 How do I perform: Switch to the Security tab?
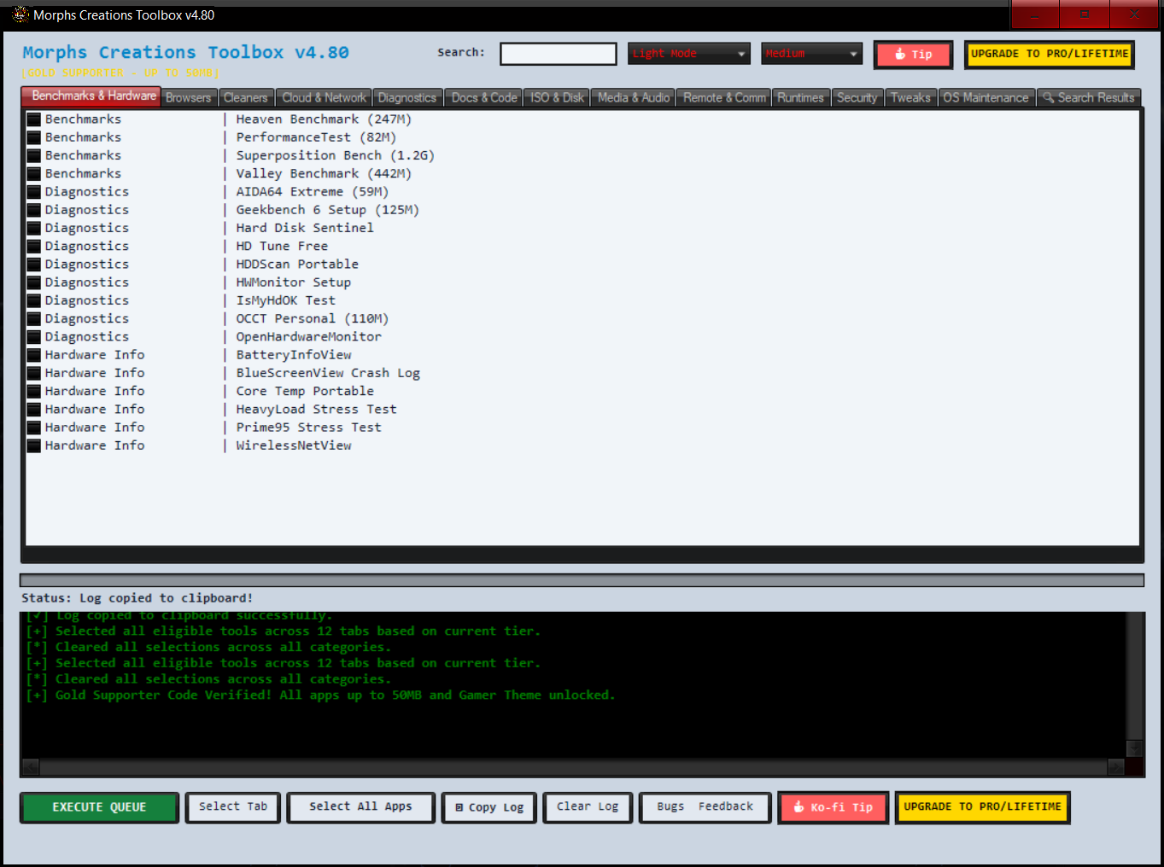point(857,98)
